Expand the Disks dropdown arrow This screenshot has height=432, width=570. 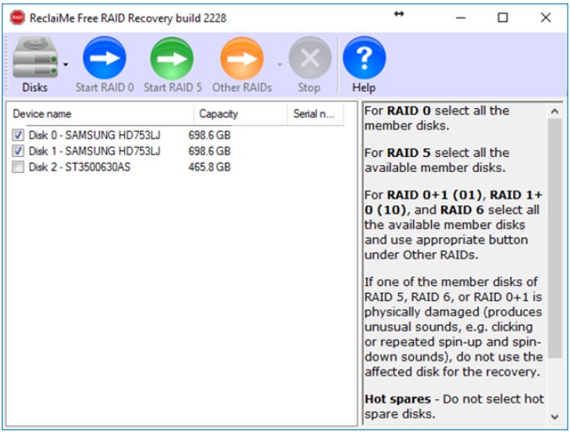click(x=66, y=65)
